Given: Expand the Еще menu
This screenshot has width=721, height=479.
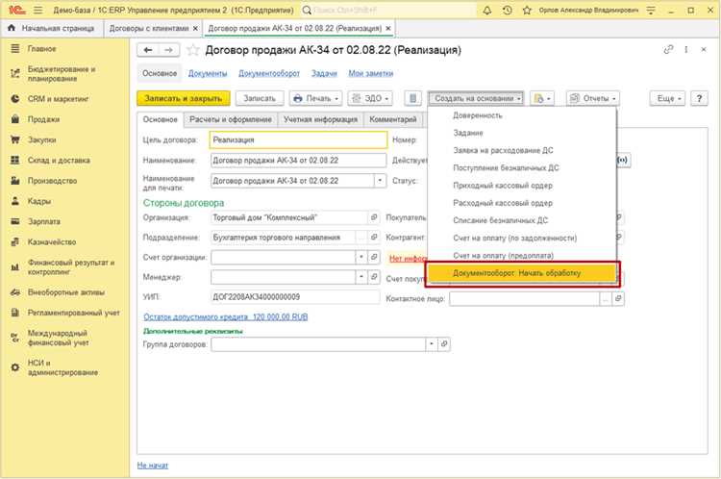Looking at the screenshot, I should [668, 98].
